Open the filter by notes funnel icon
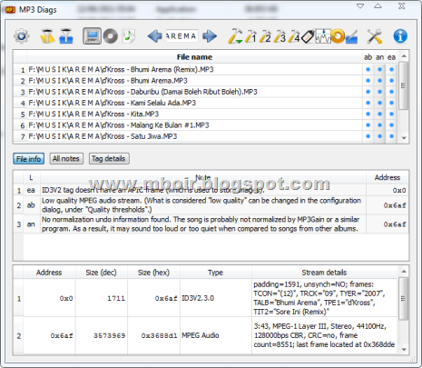 point(47,36)
